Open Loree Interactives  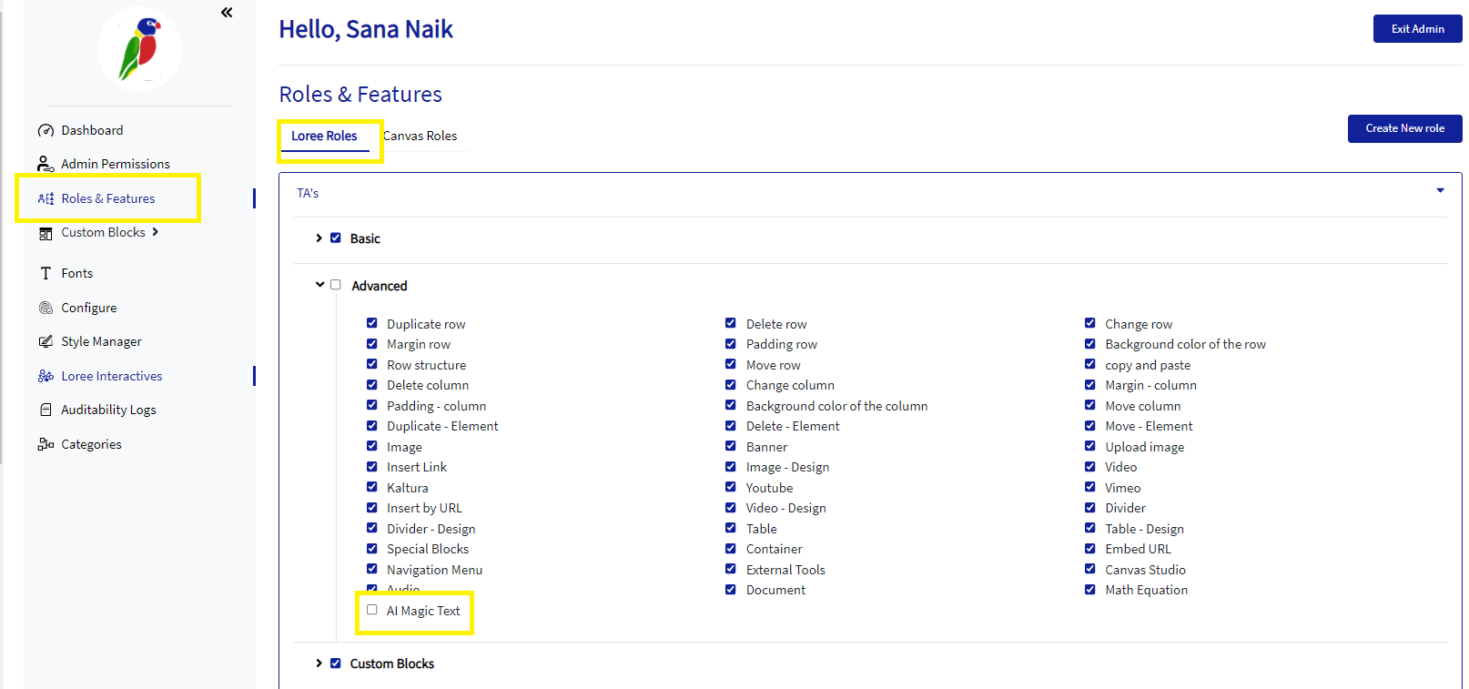coord(112,376)
